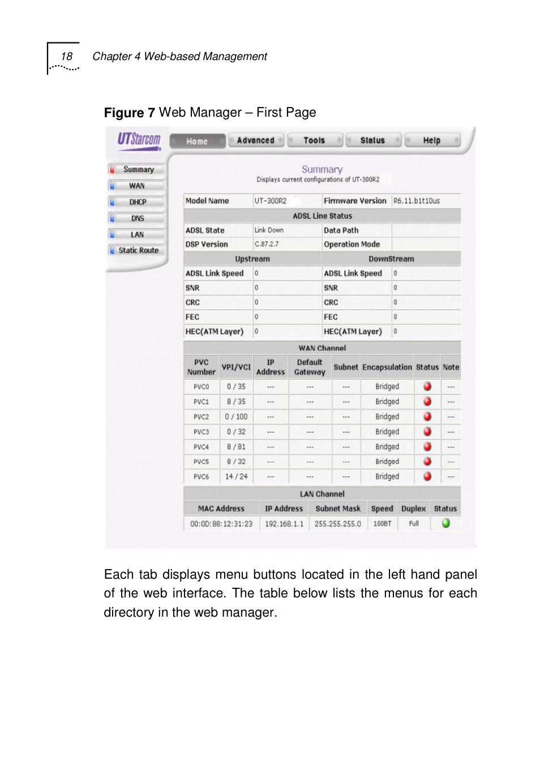Click the WAN Channel section header
This screenshot has width=540, height=765.
click(x=322, y=348)
